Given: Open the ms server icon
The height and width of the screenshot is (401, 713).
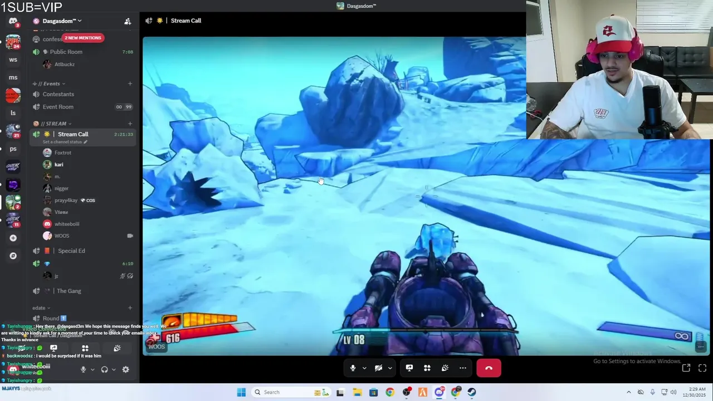Looking at the screenshot, I should [13, 77].
